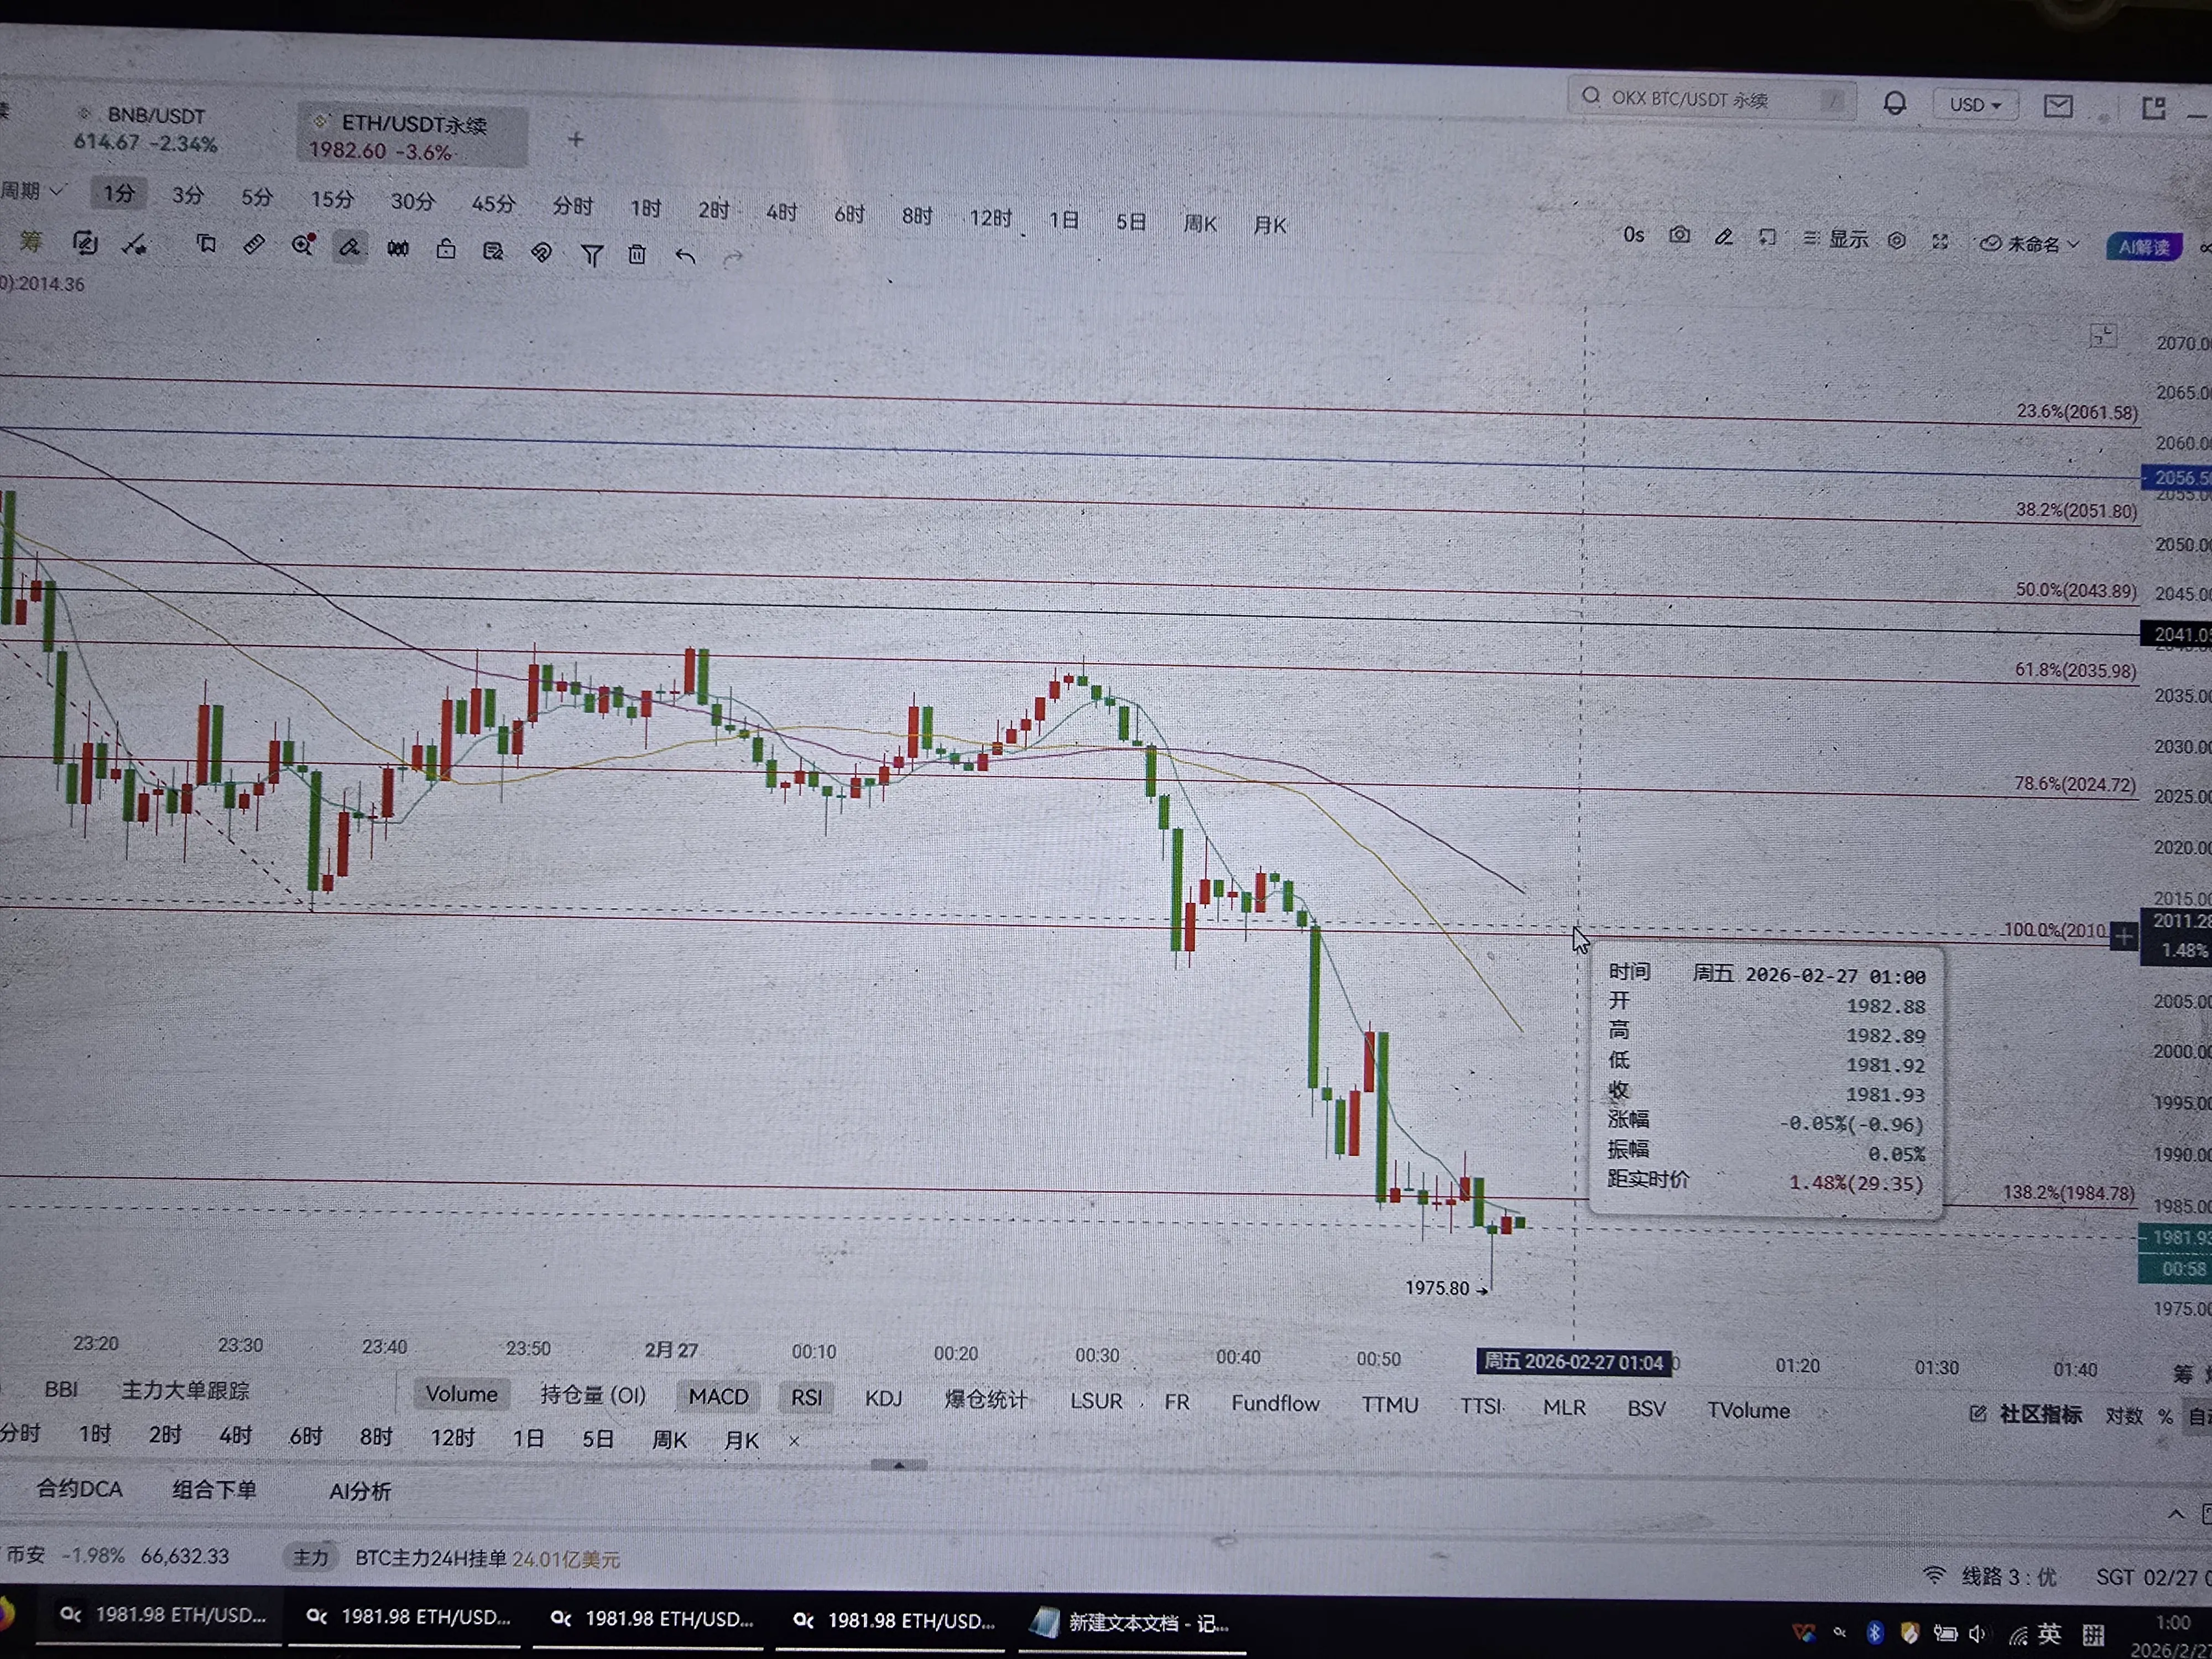
Task: Take a chart screenshot with camera icon
Action: click(1679, 236)
